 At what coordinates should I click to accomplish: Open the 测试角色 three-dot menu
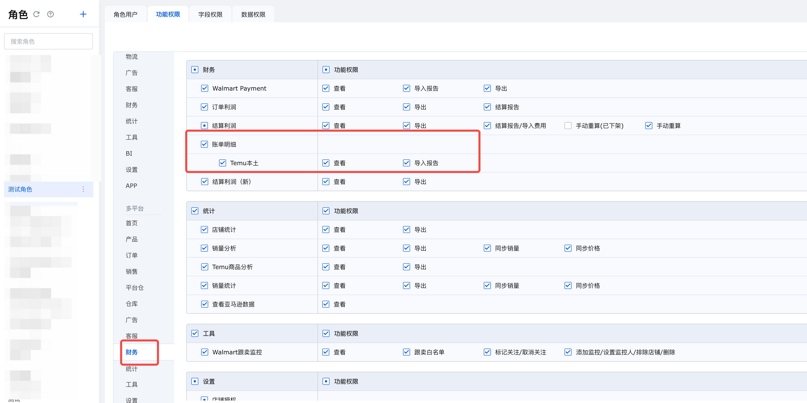coord(83,189)
